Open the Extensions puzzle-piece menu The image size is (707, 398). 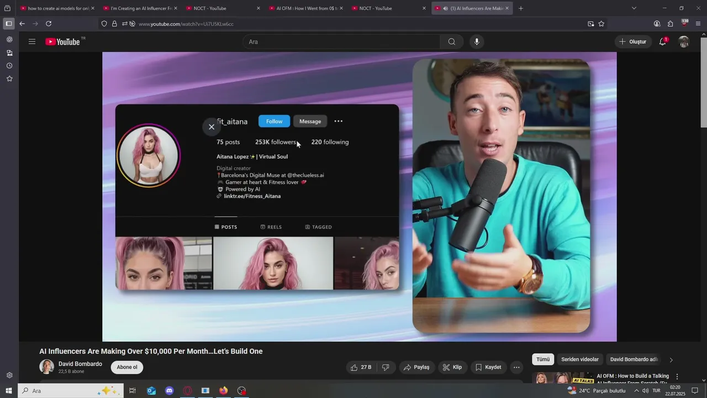[x=671, y=24]
